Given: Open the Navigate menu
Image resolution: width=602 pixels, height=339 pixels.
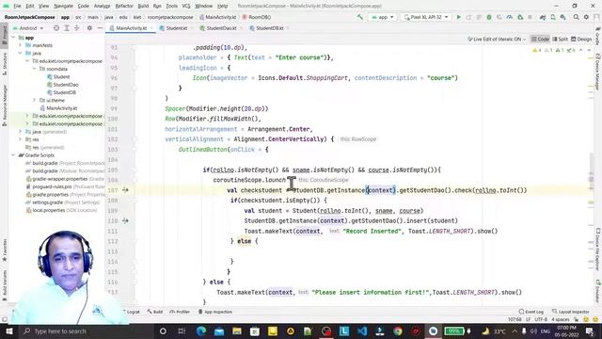Looking at the screenshot, I should click(63, 6).
